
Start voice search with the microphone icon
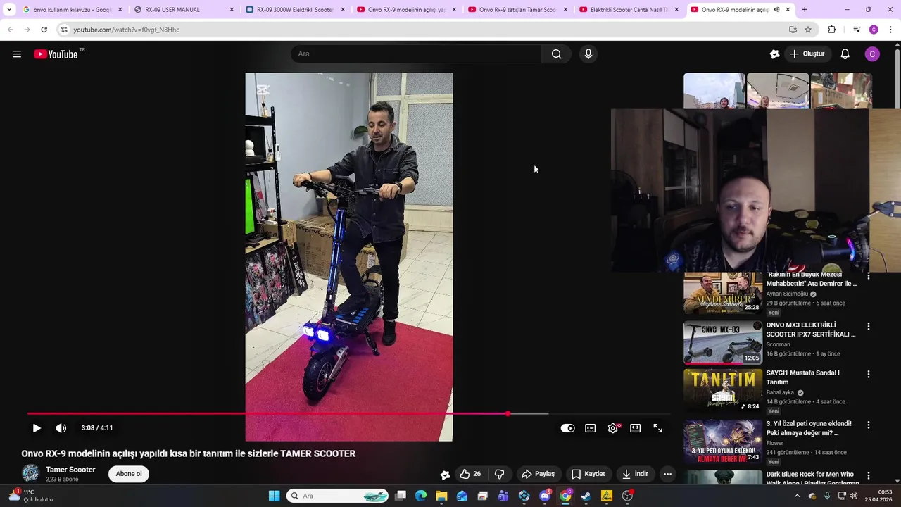tap(588, 54)
